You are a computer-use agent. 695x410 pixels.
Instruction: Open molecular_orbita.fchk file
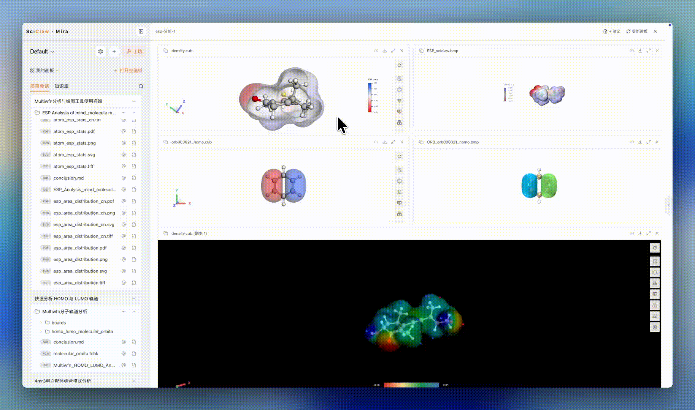click(x=76, y=353)
